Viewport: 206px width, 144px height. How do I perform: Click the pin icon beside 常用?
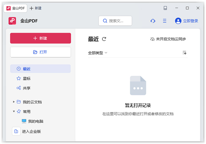19,111
